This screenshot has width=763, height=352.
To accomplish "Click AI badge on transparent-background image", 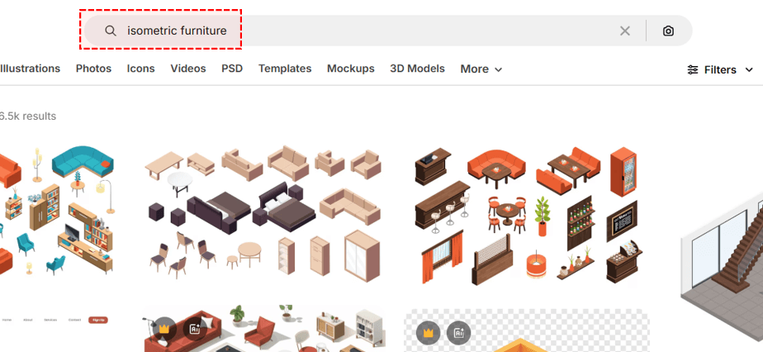I will (x=458, y=333).
